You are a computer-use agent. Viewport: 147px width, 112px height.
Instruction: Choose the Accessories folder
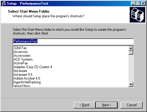pos(22,56)
